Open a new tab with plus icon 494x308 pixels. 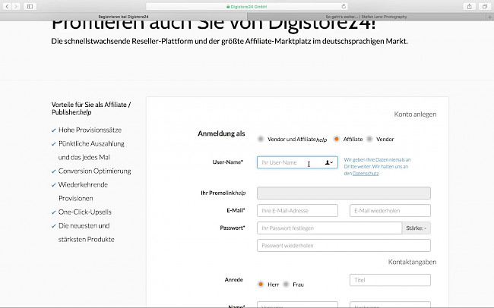[x=490, y=17]
